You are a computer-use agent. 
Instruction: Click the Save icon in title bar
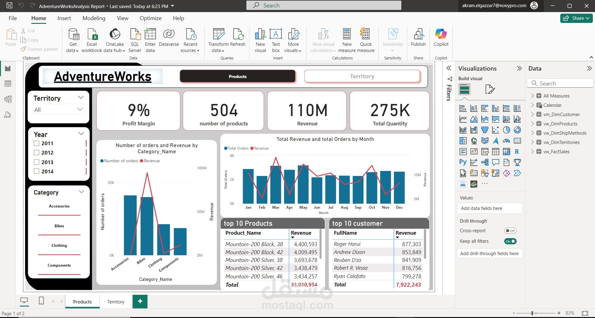point(10,6)
